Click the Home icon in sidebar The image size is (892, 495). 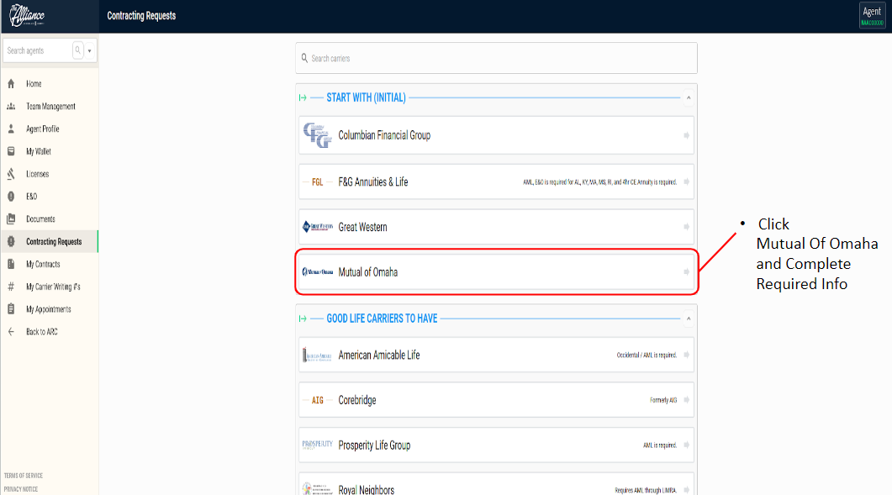(x=11, y=84)
